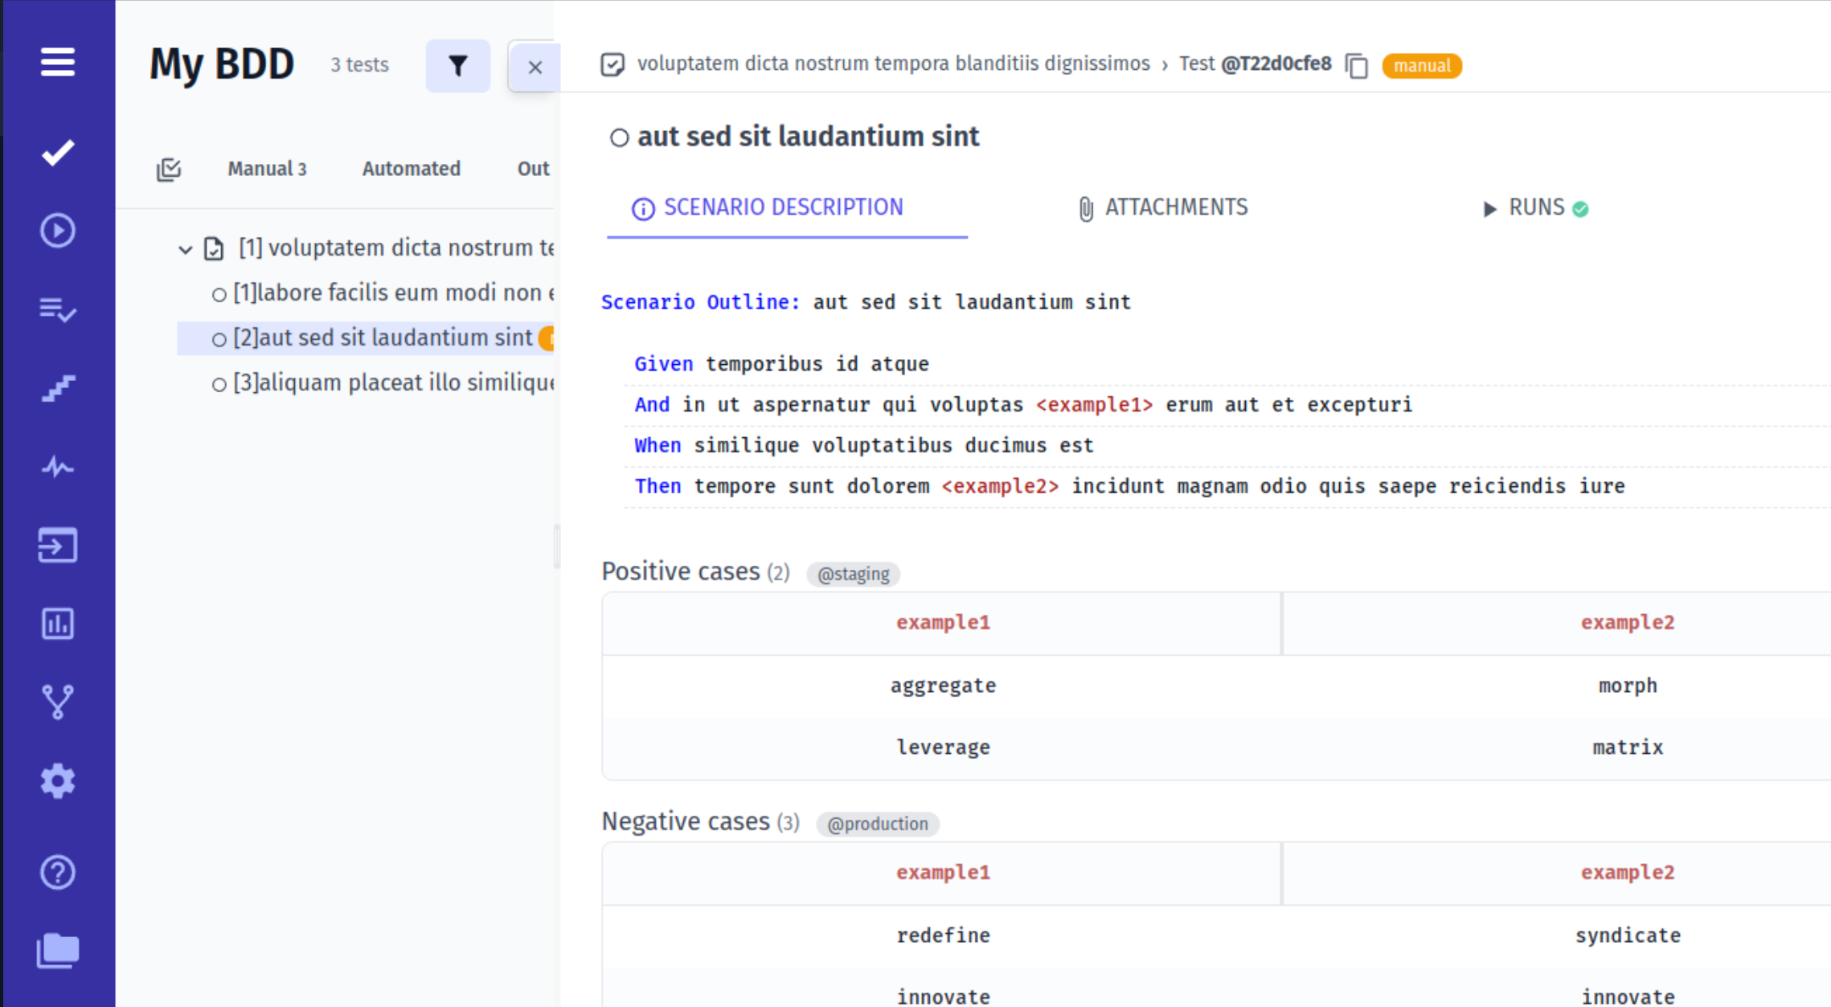Click the SCENARIO DESCRIPTION tab
1831x1007 pixels.
tap(782, 207)
